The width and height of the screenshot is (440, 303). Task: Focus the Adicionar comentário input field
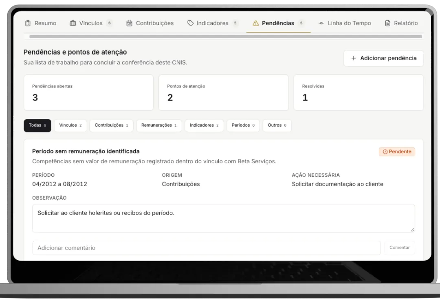206,248
